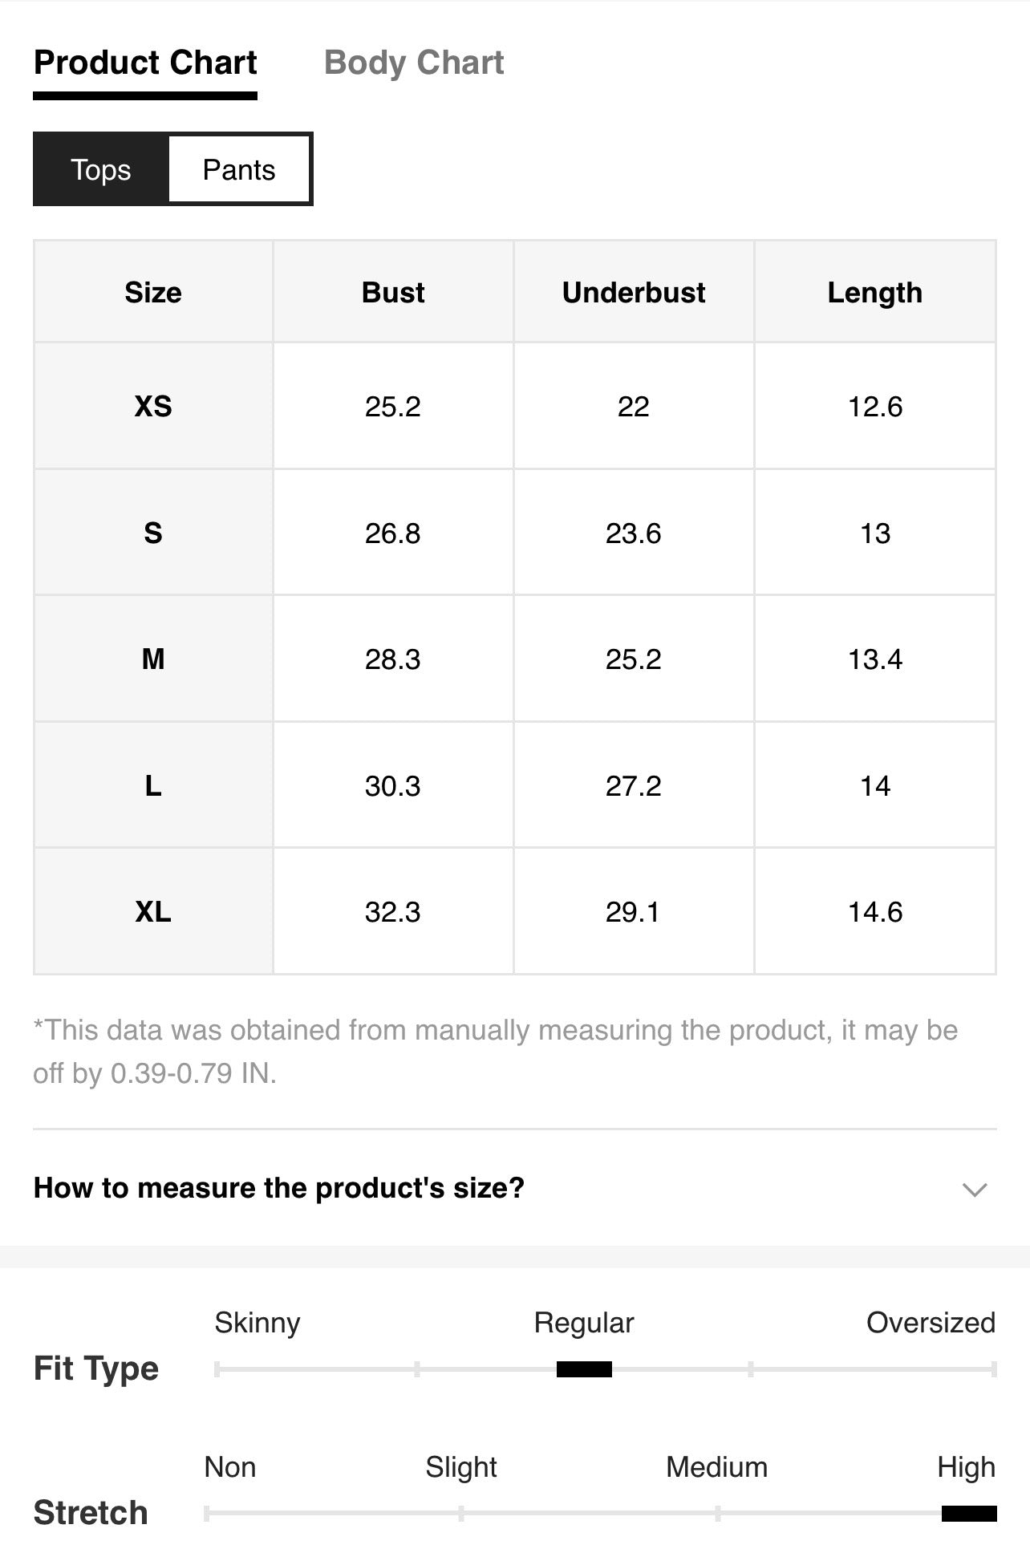Click the Underbust column header

tap(634, 292)
